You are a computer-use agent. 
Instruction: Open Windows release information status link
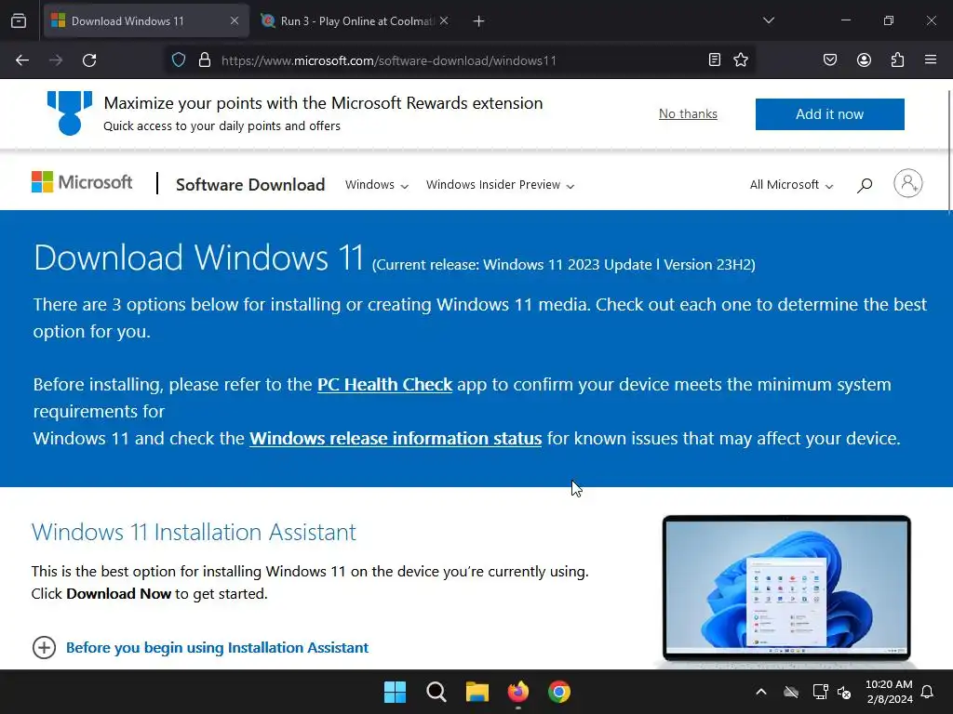tap(395, 439)
